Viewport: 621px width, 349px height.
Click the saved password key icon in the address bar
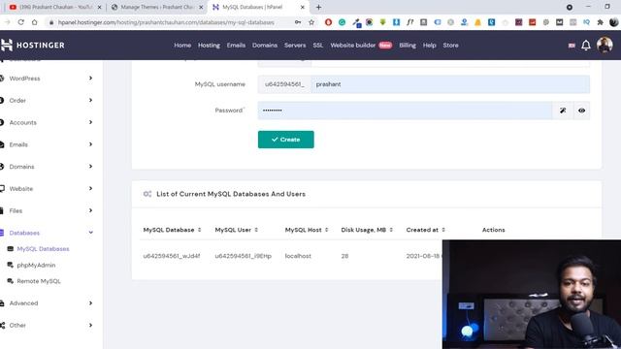point(298,22)
